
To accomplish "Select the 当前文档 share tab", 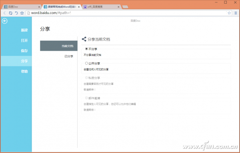I will pos(59,46).
